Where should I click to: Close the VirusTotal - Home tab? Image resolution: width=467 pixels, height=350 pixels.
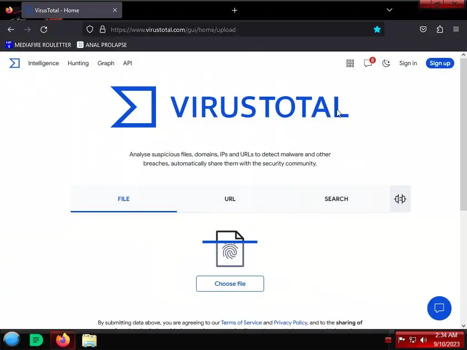coord(115,10)
